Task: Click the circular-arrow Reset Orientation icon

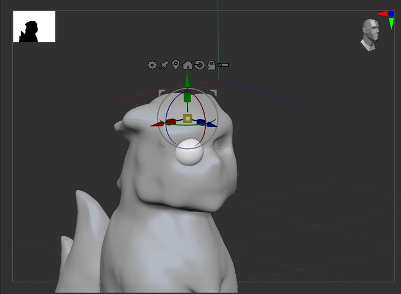Action: click(x=199, y=65)
